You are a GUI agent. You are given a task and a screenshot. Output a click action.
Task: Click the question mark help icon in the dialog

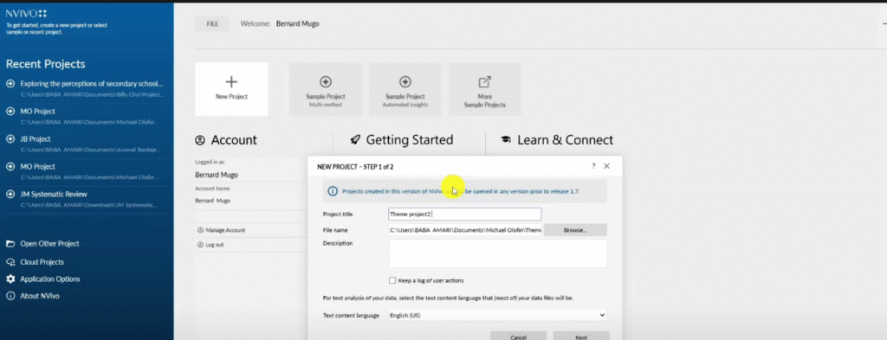[593, 166]
